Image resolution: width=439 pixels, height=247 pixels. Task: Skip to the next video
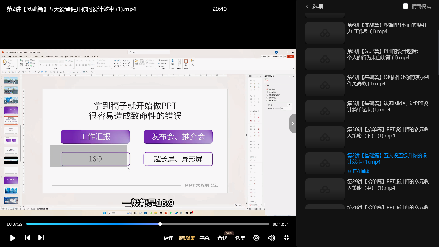tap(41, 238)
